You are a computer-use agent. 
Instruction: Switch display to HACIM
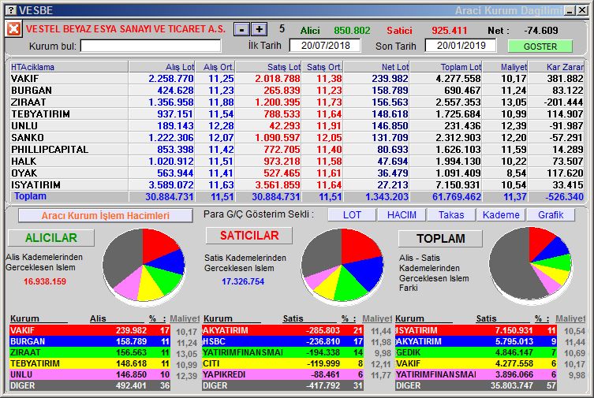402,215
